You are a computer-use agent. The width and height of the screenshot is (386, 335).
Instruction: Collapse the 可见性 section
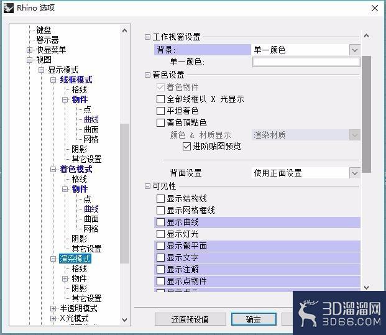147,186
